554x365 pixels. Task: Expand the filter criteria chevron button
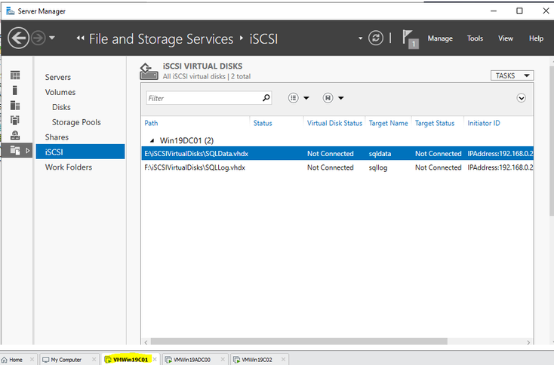tap(521, 98)
